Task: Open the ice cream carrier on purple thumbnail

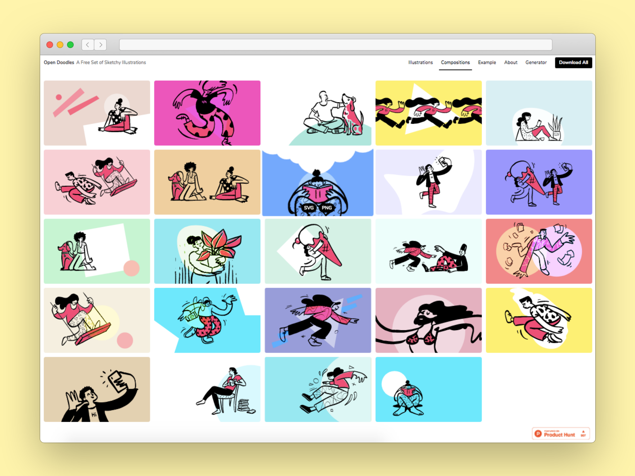Action: click(539, 182)
